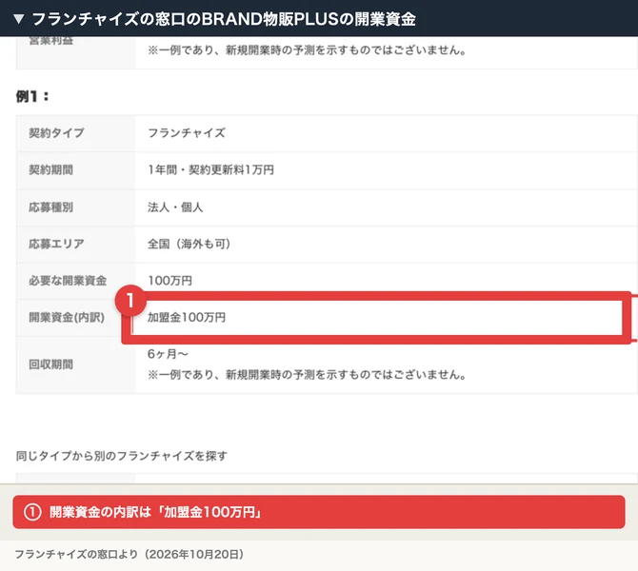
Task: Click the 必要な開業資金 row label
Action: coord(68,280)
